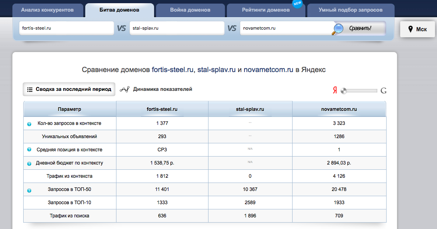
Task: Click the graph icon beside Динамика показателей
Action: (124, 89)
